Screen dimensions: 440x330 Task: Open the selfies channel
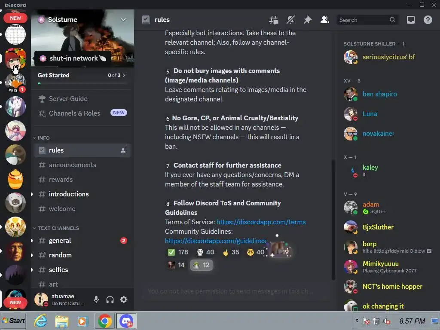tap(82, 270)
